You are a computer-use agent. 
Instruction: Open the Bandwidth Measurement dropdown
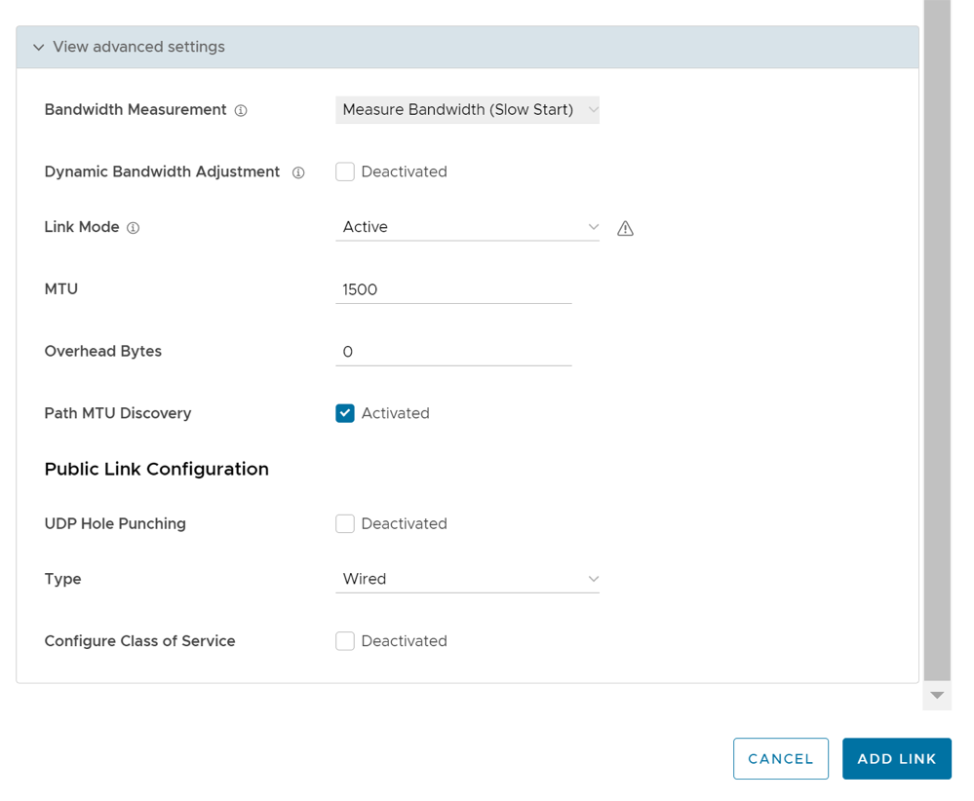(x=467, y=110)
